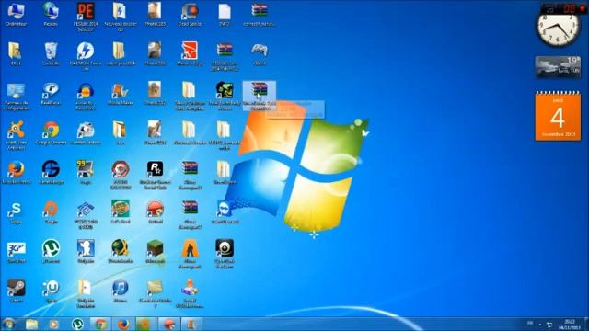Launch Steam from the desktop
Image resolution: width=589 pixels, height=331 pixels.
pyautogui.click(x=16, y=291)
